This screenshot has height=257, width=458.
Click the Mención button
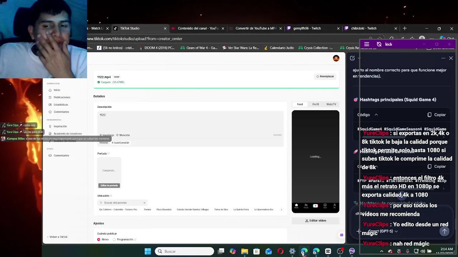click(123, 135)
